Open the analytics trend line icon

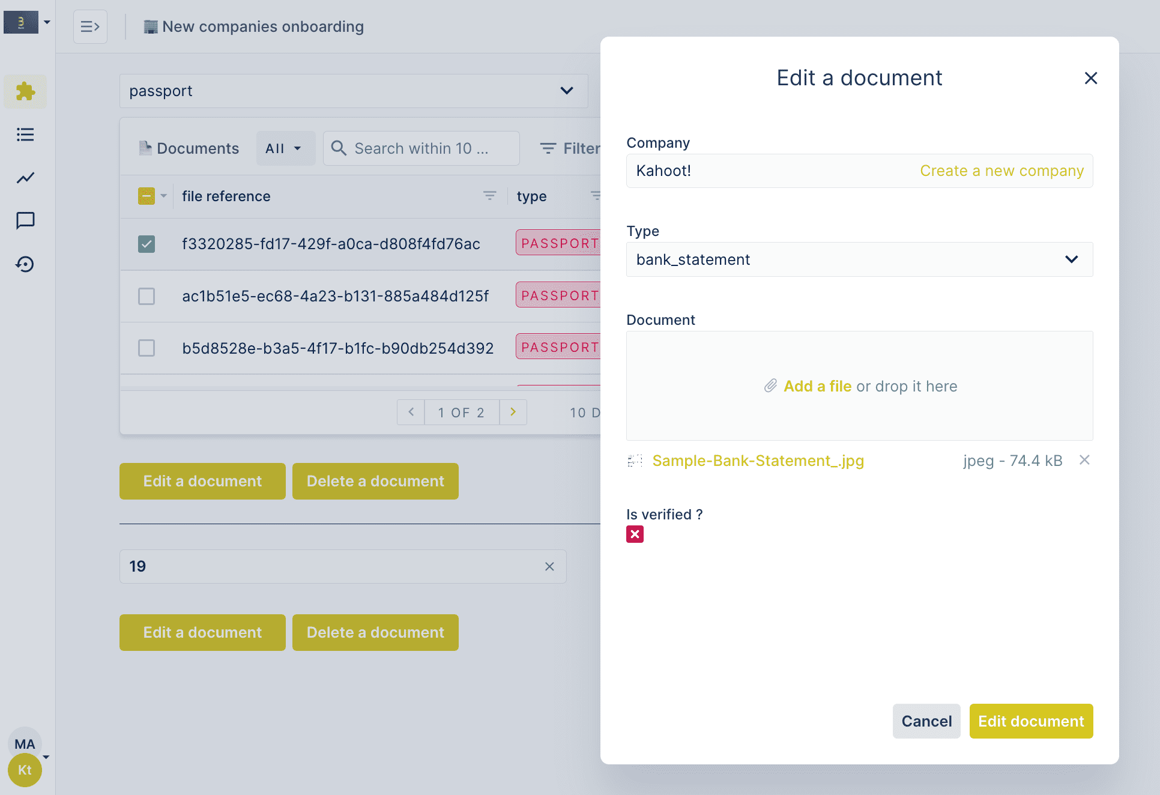pyautogui.click(x=25, y=178)
